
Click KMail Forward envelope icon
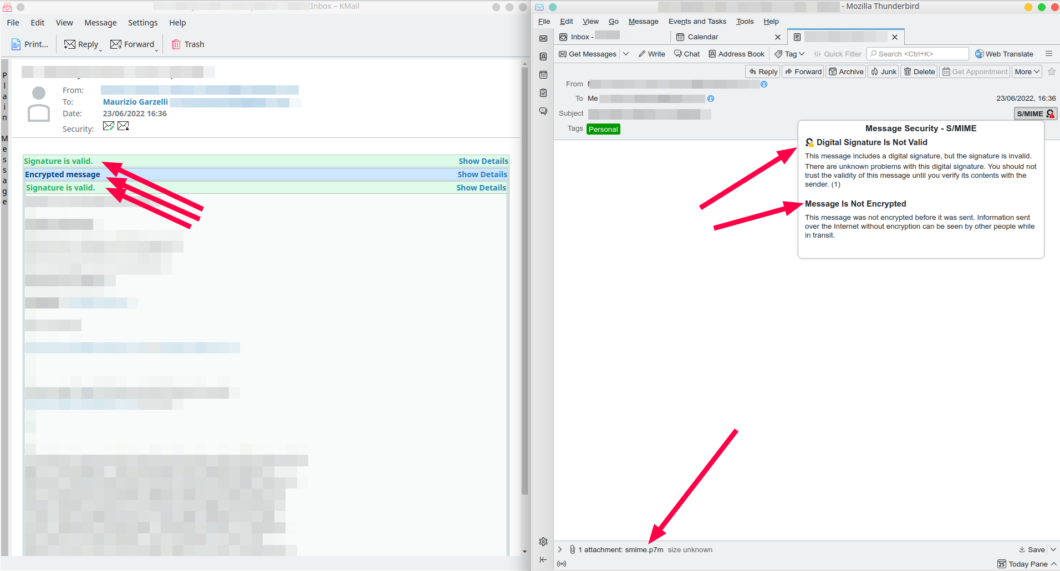pos(116,44)
